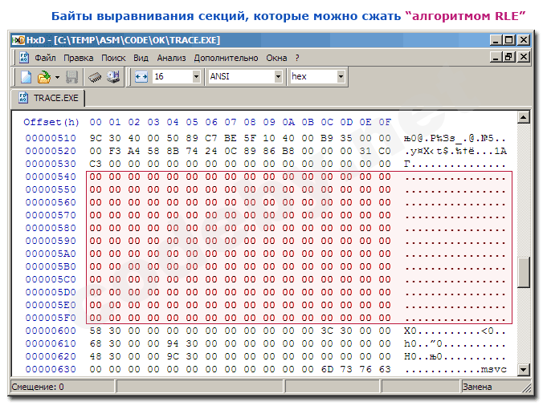543x406 pixels.
Task: Select the TRACE.EXE document tab
Action: [48, 98]
